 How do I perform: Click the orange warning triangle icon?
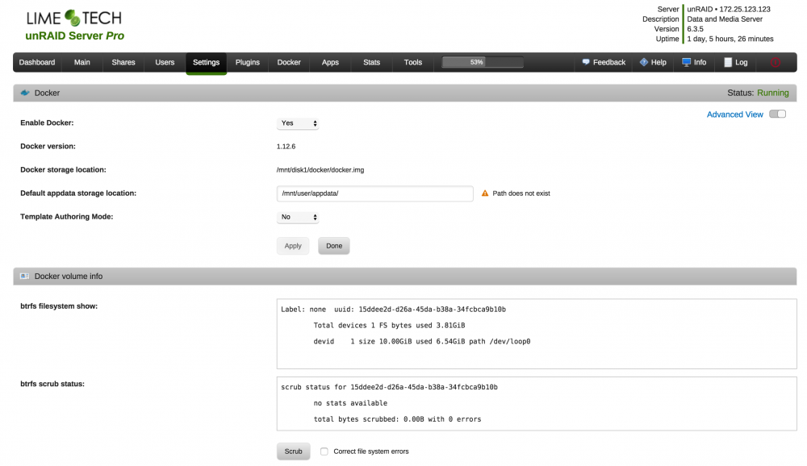pyautogui.click(x=485, y=193)
